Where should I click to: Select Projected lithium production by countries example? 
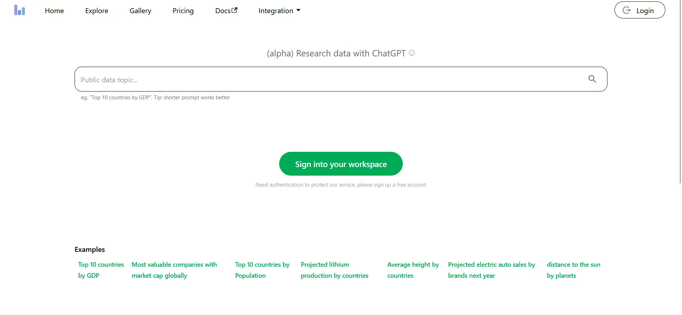334,270
